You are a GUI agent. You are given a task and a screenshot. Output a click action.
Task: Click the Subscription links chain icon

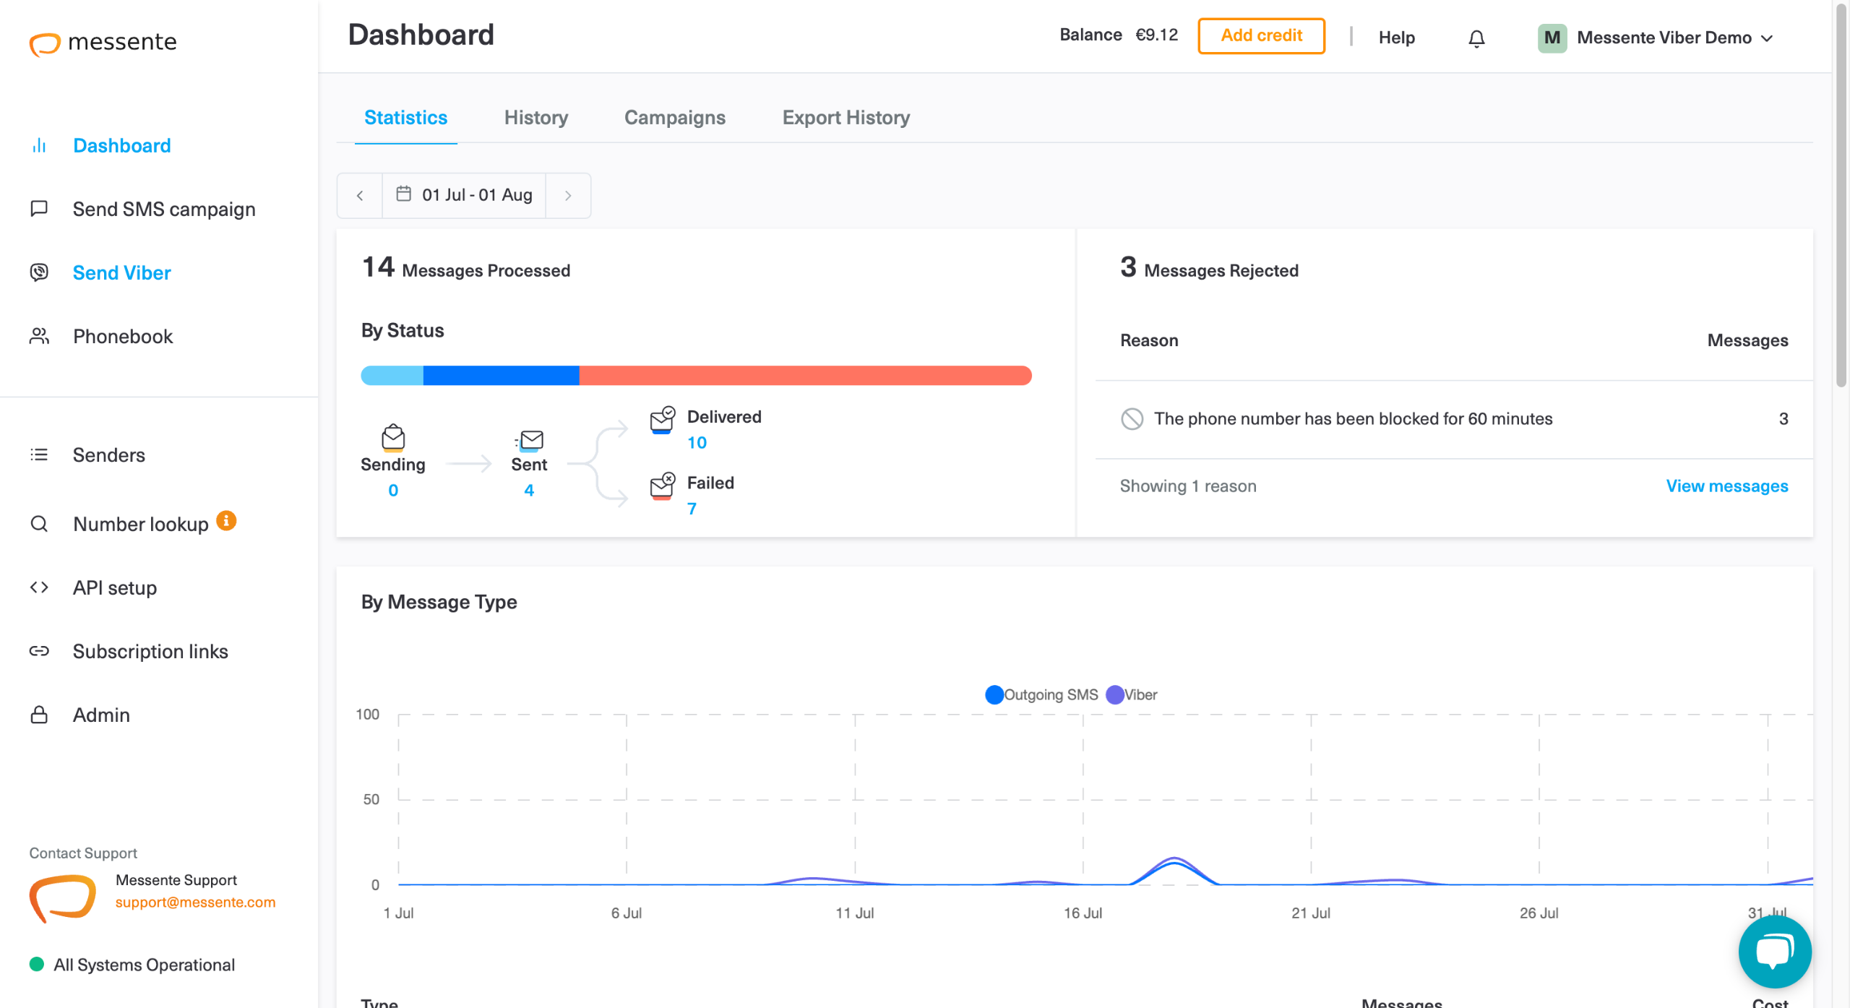pos(39,651)
